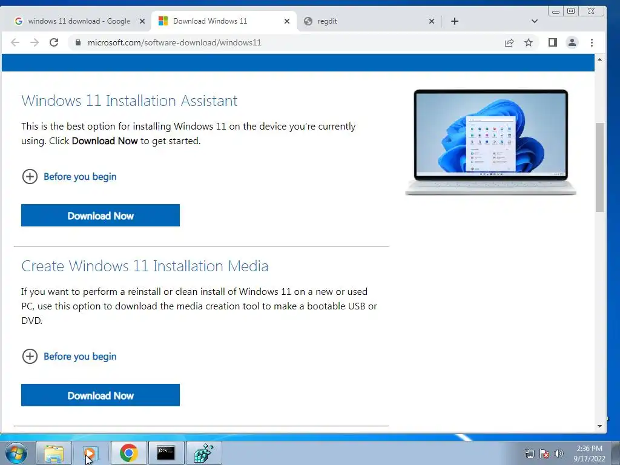The image size is (620, 465).
Task: Open the Action Center flag icon
Action: [544, 453]
